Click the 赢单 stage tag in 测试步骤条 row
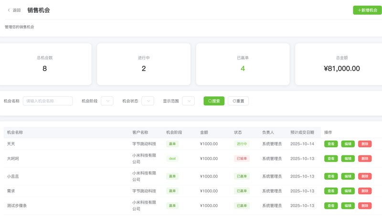 (x=172, y=206)
